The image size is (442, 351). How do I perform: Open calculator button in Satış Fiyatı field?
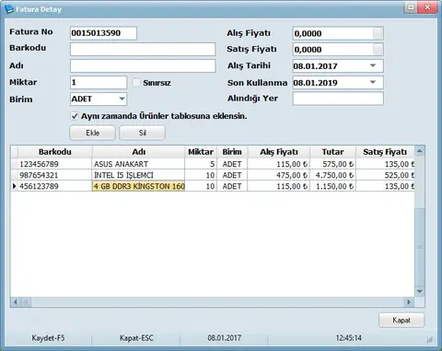(x=378, y=49)
